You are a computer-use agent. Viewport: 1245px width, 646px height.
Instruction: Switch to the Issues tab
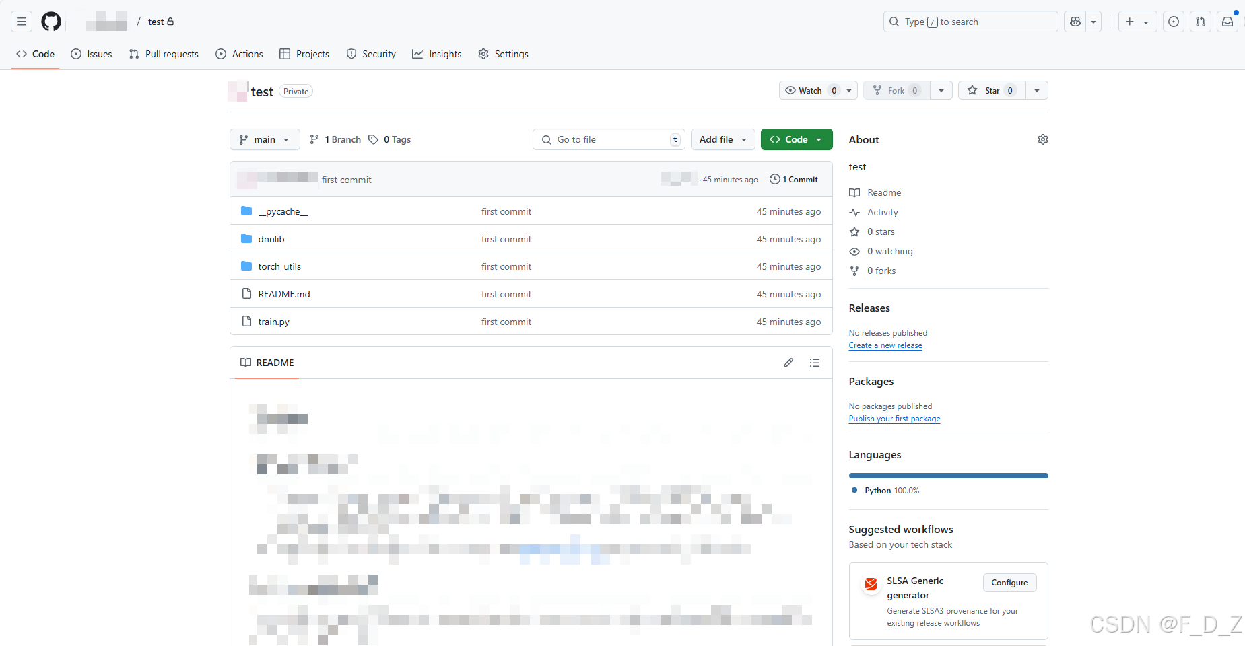pos(92,54)
